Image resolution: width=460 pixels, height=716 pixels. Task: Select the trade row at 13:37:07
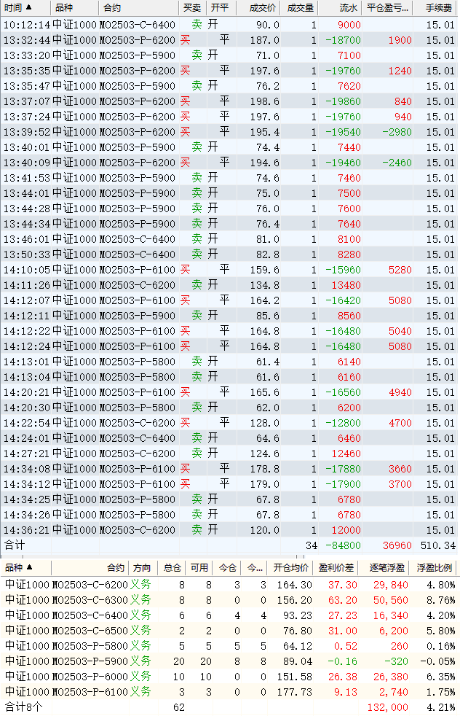pyautogui.click(x=229, y=101)
